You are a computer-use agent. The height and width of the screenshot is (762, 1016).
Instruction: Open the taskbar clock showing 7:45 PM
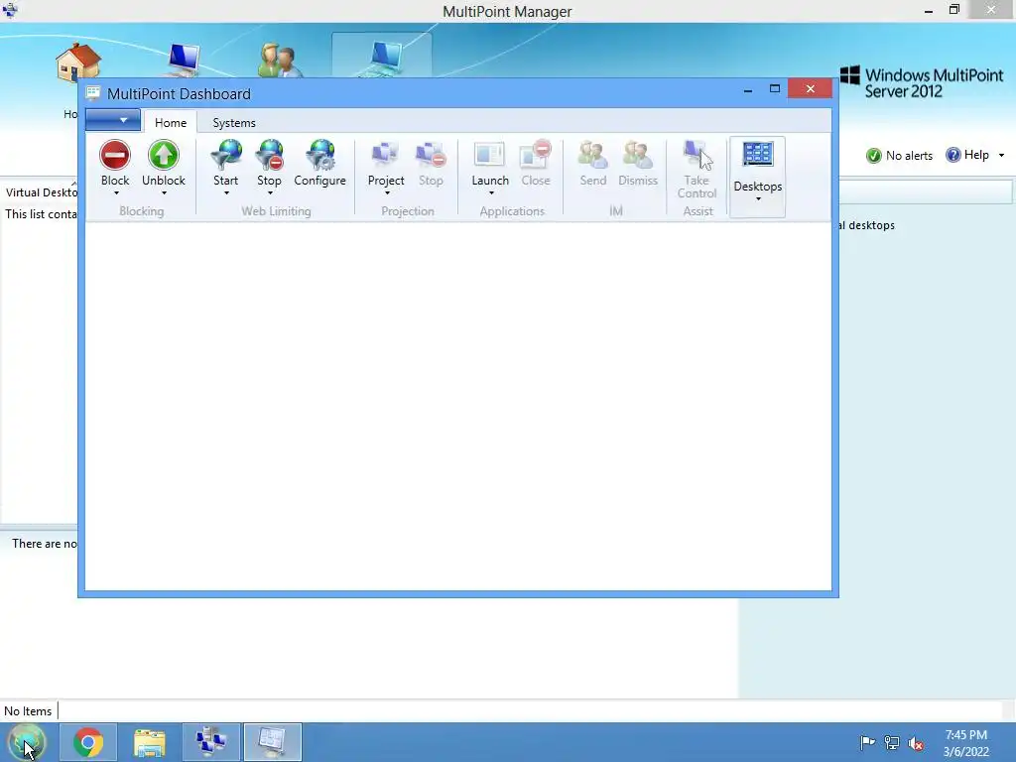pos(966,742)
